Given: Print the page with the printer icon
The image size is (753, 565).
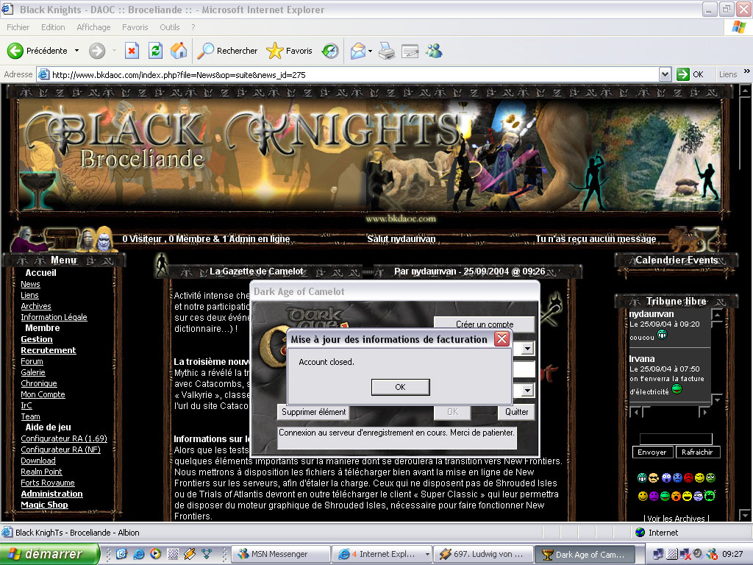Looking at the screenshot, I should point(387,51).
